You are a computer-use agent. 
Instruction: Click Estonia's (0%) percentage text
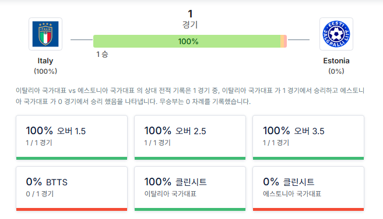pos(336,71)
